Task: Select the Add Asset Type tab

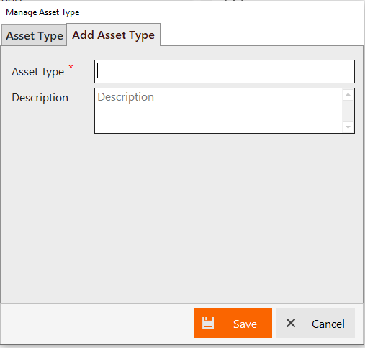Action: click(113, 35)
